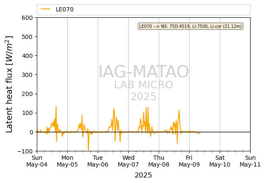The width and height of the screenshot is (265, 183).
Task: Click the 0 y-axis tick label
Action: (x=31, y=132)
